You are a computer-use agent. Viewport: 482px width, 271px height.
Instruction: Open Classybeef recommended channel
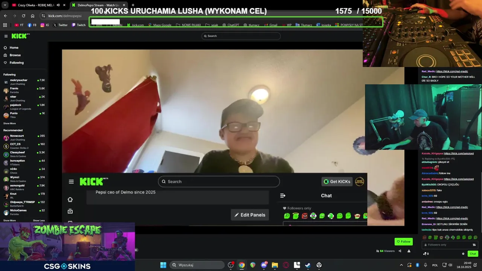24,154
